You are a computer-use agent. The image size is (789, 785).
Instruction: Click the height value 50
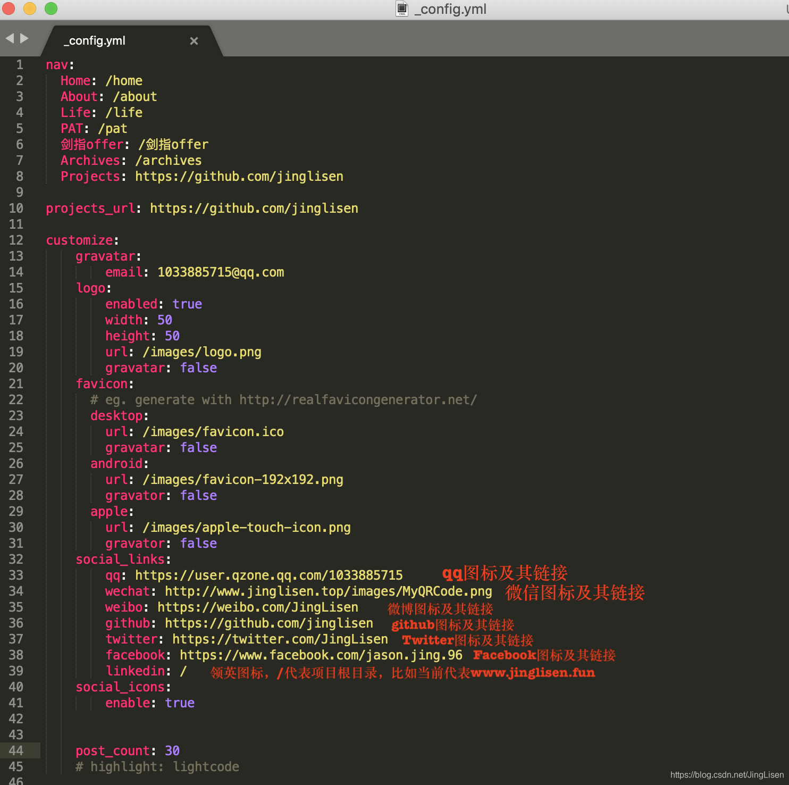[x=172, y=336]
